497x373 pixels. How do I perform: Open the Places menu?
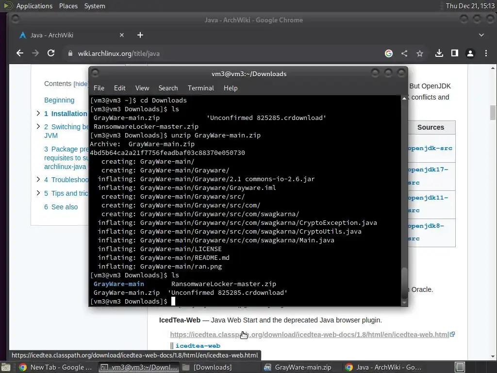(68, 6)
